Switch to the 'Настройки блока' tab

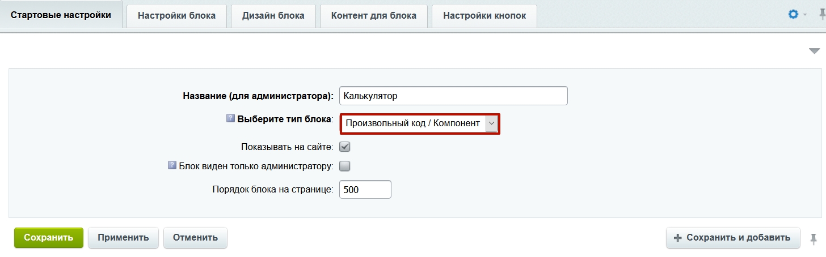176,15
